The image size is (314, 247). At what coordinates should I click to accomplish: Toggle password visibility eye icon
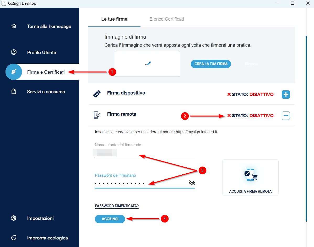click(x=192, y=183)
